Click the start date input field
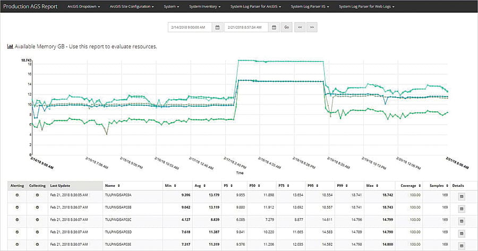The image size is (478, 251). [x=190, y=28]
